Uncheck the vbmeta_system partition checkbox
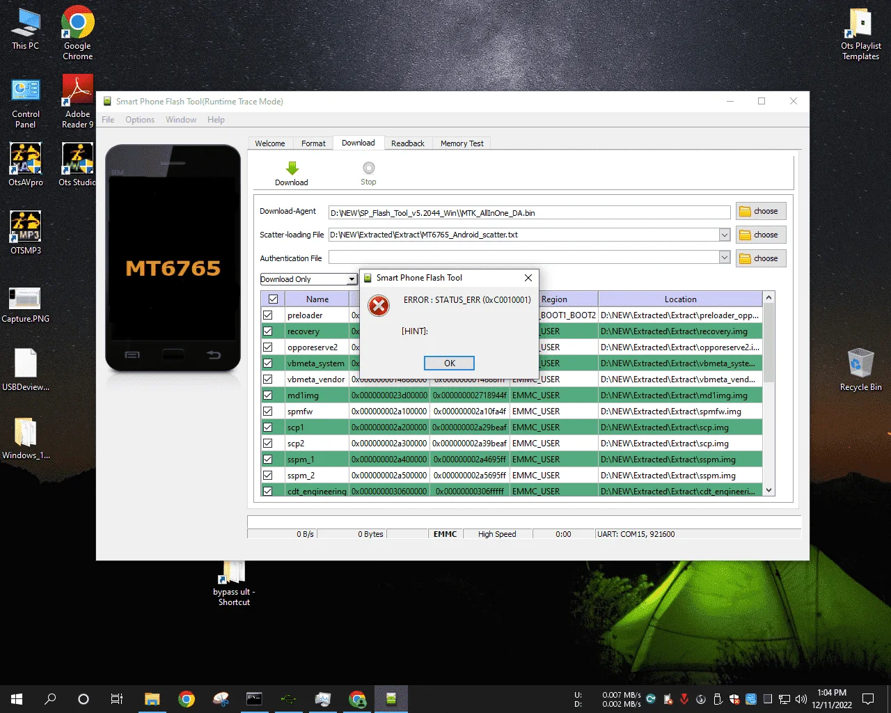 pos(267,363)
